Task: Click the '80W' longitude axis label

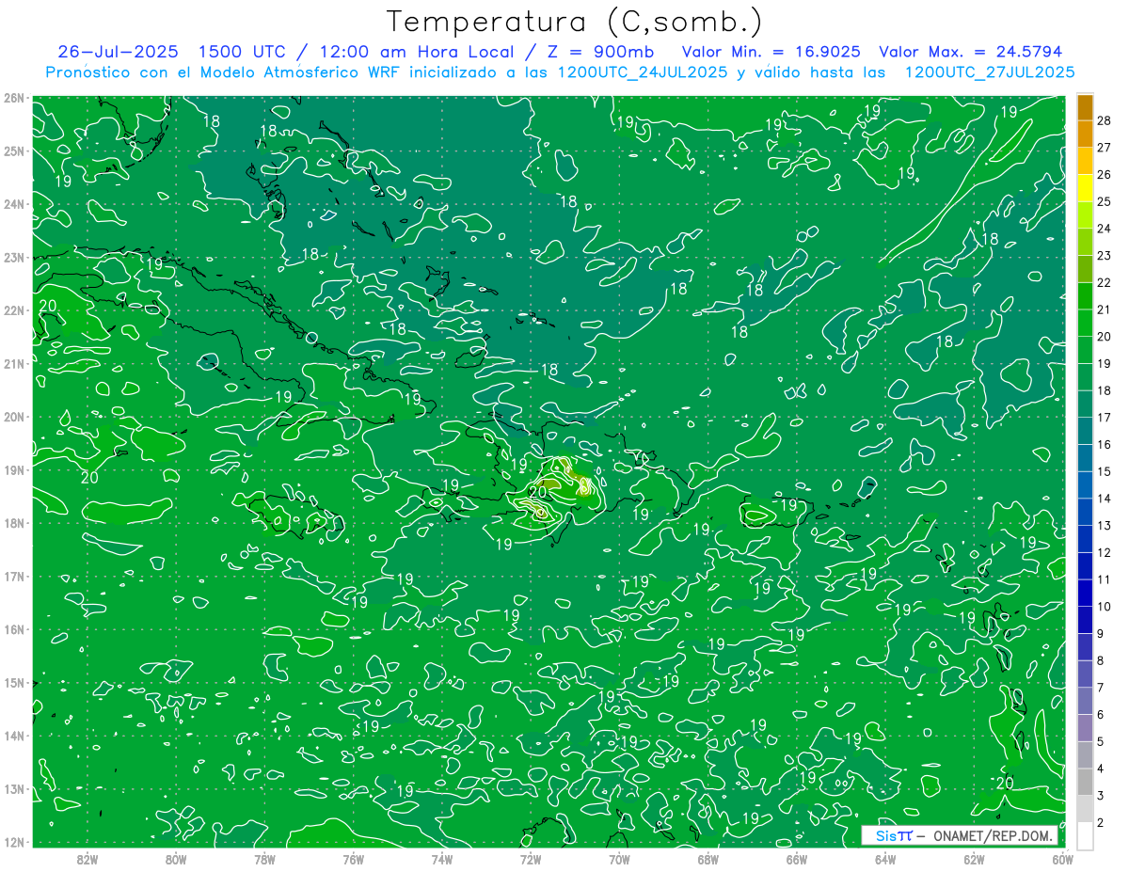Action: tap(176, 859)
